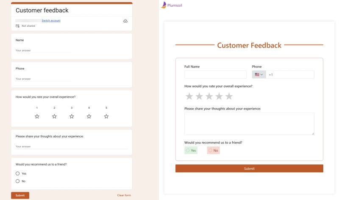Select star rating 4 in Google form

tap(89, 116)
